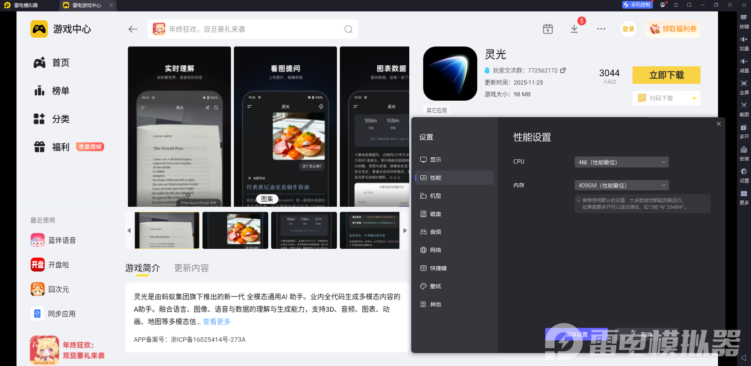Switch to the 更新内容 tab
This screenshot has width=751, height=366.
(x=192, y=268)
